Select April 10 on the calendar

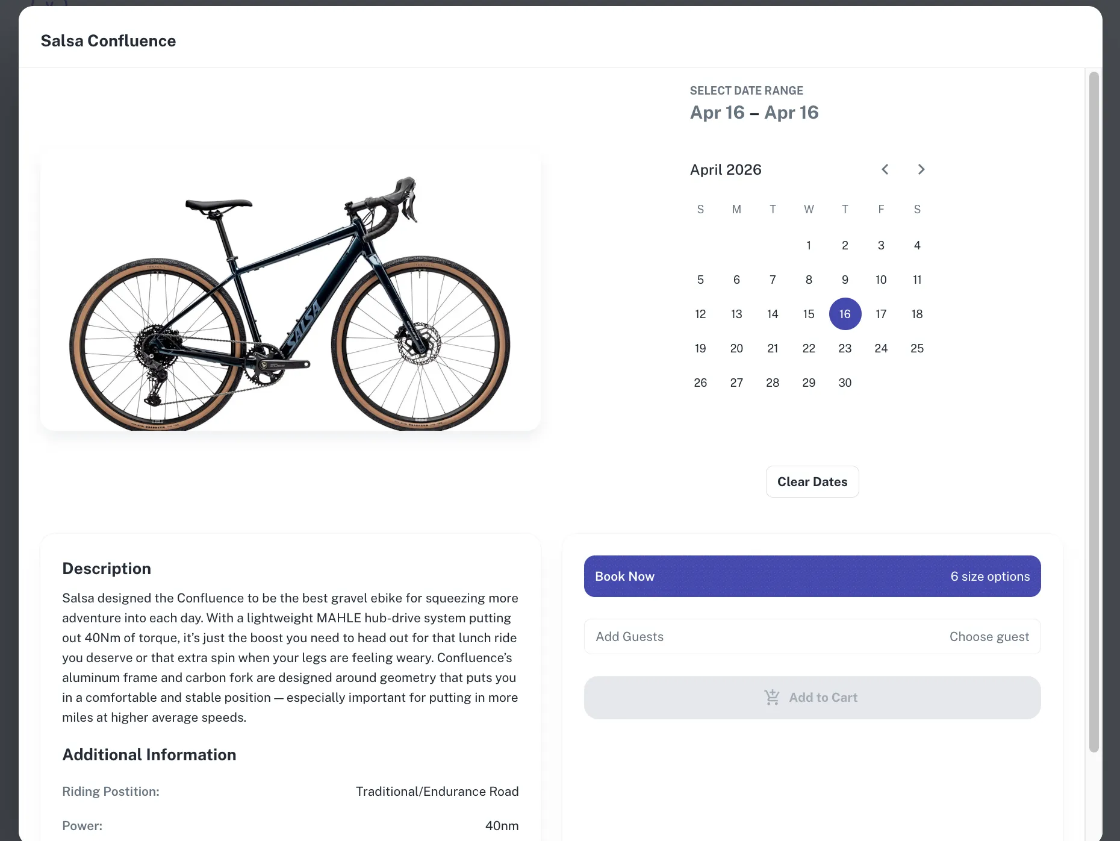click(x=881, y=280)
